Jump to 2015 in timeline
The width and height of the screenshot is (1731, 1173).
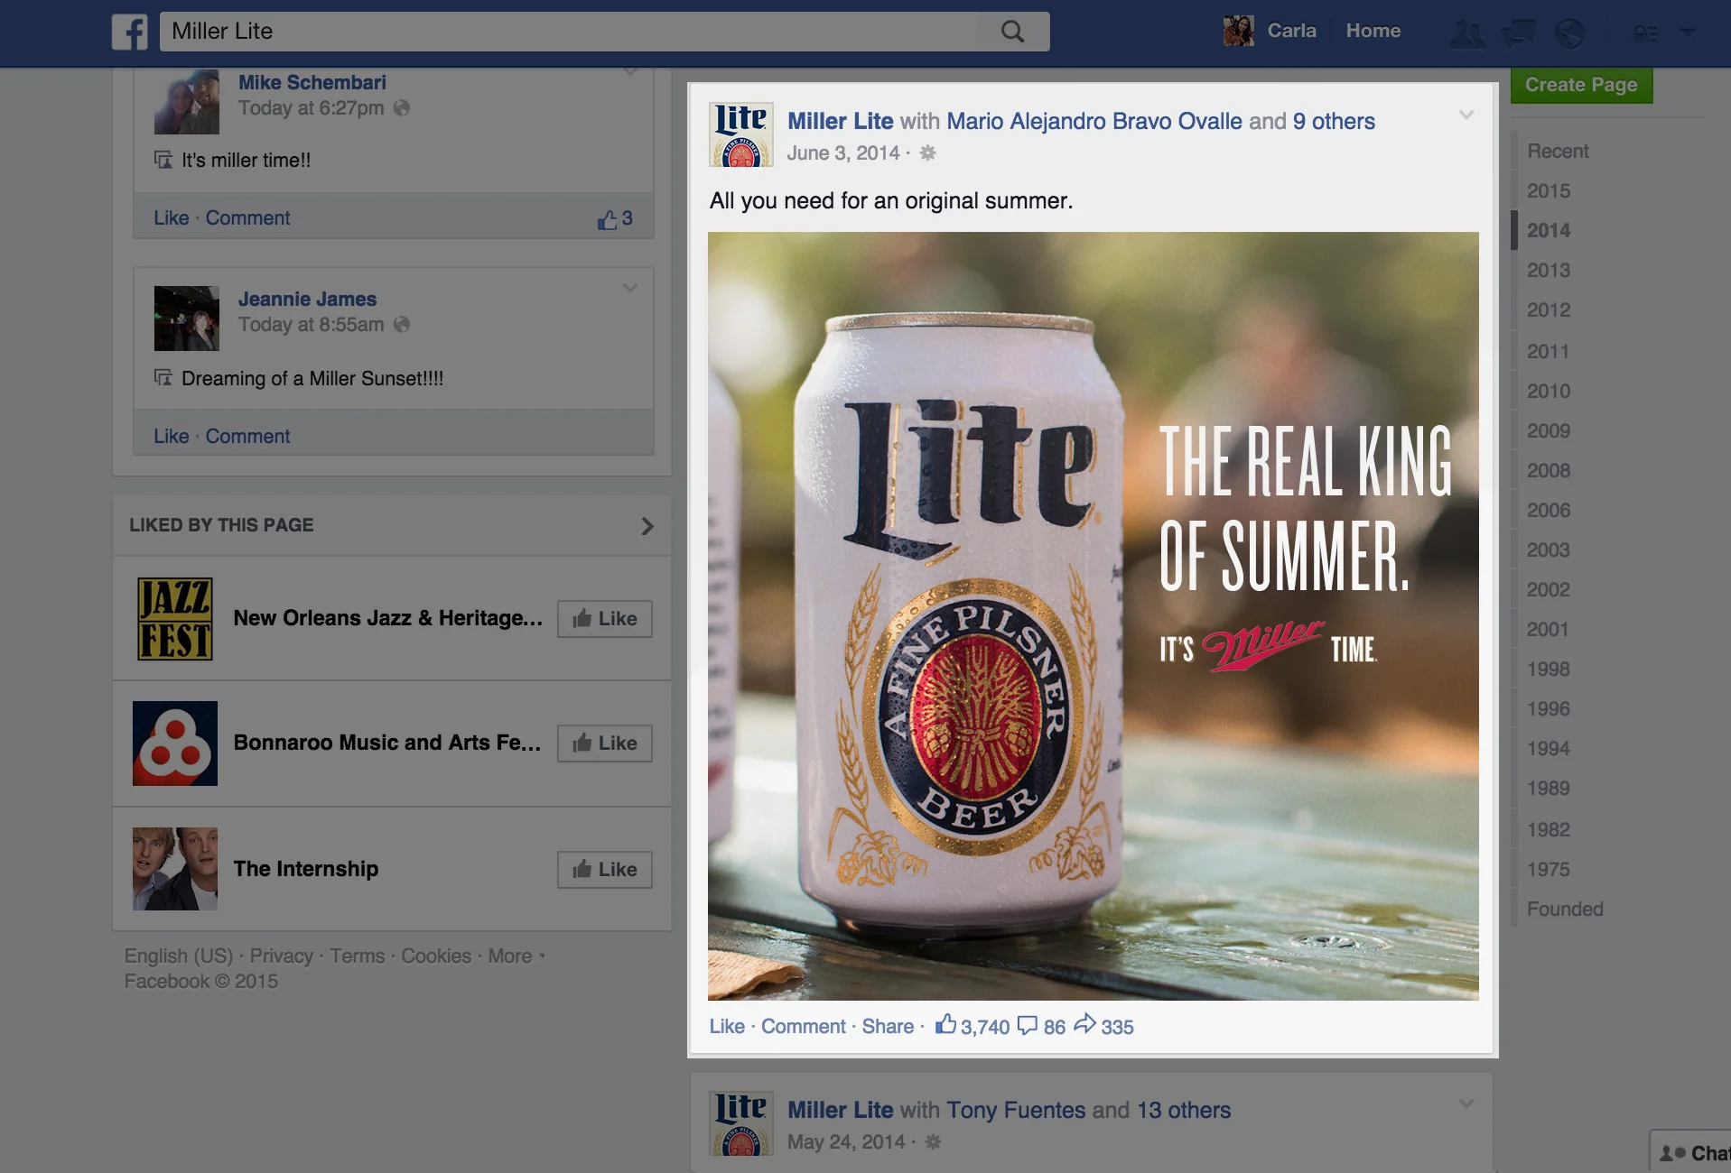click(x=1549, y=191)
